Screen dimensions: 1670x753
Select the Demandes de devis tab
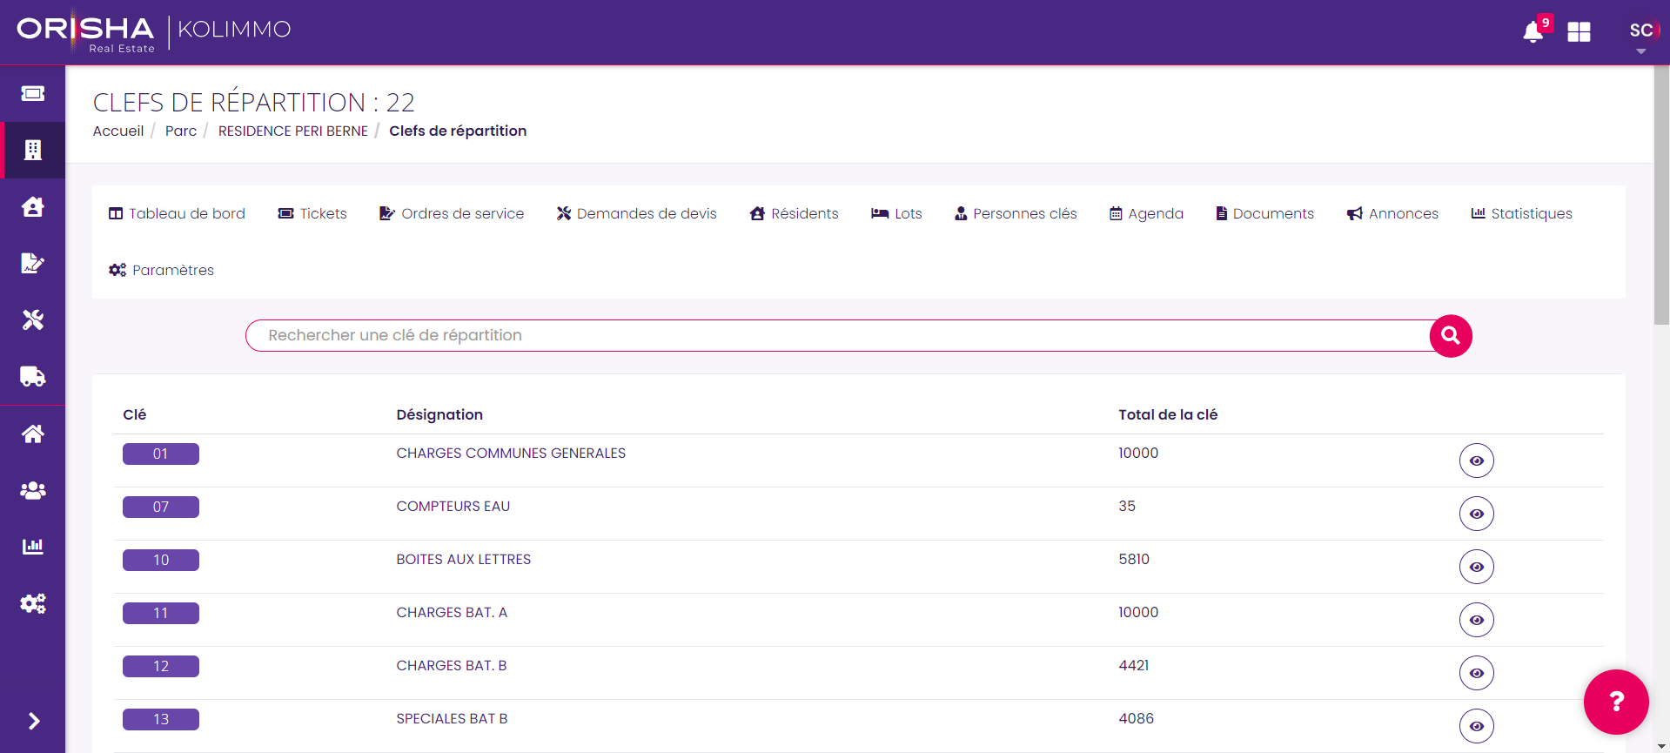(x=637, y=213)
